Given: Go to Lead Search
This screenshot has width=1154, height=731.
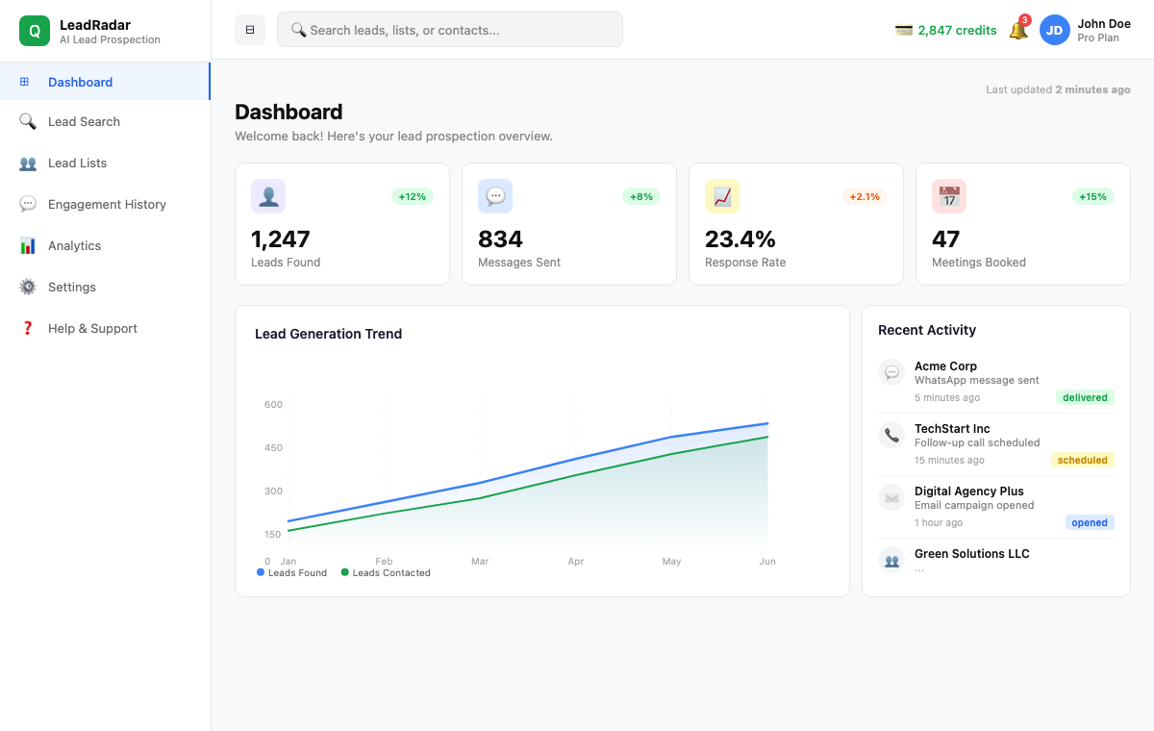Looking at the screenshot, I should point(105,121).
